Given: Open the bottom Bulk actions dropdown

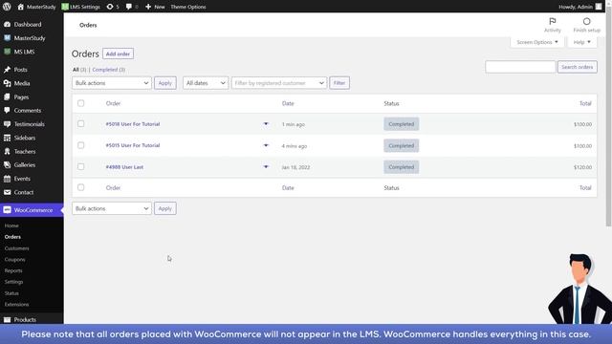Looking at the screenshot, I should [112, 208].
